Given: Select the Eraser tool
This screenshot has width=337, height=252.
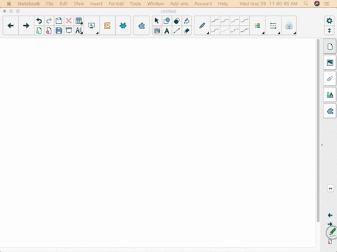Looking at the screenshot, I should click(x=186, y=31).
